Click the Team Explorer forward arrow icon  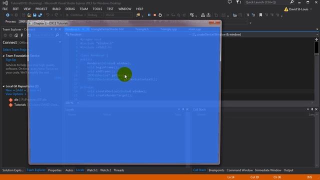point(10,35)
